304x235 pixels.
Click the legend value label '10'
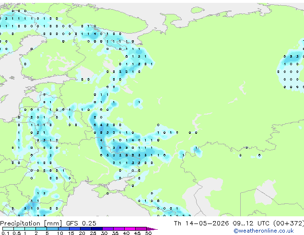60,233
